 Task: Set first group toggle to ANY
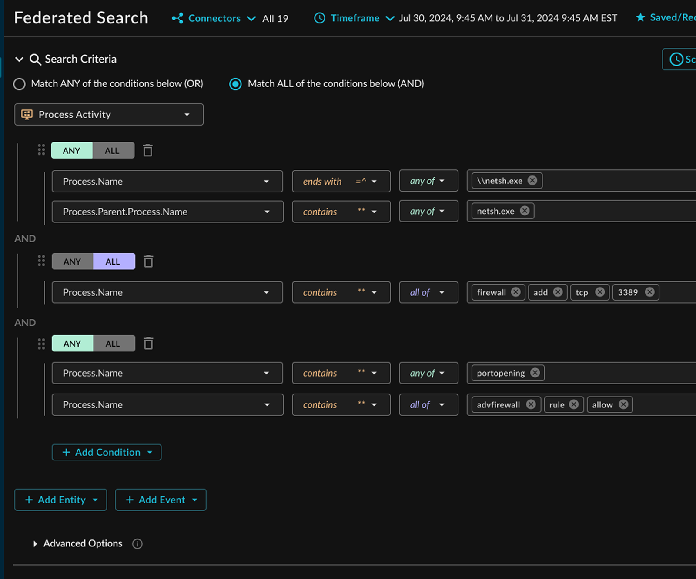(x=72, y=150)
